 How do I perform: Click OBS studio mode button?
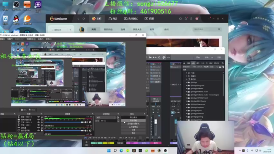[133, 127]
